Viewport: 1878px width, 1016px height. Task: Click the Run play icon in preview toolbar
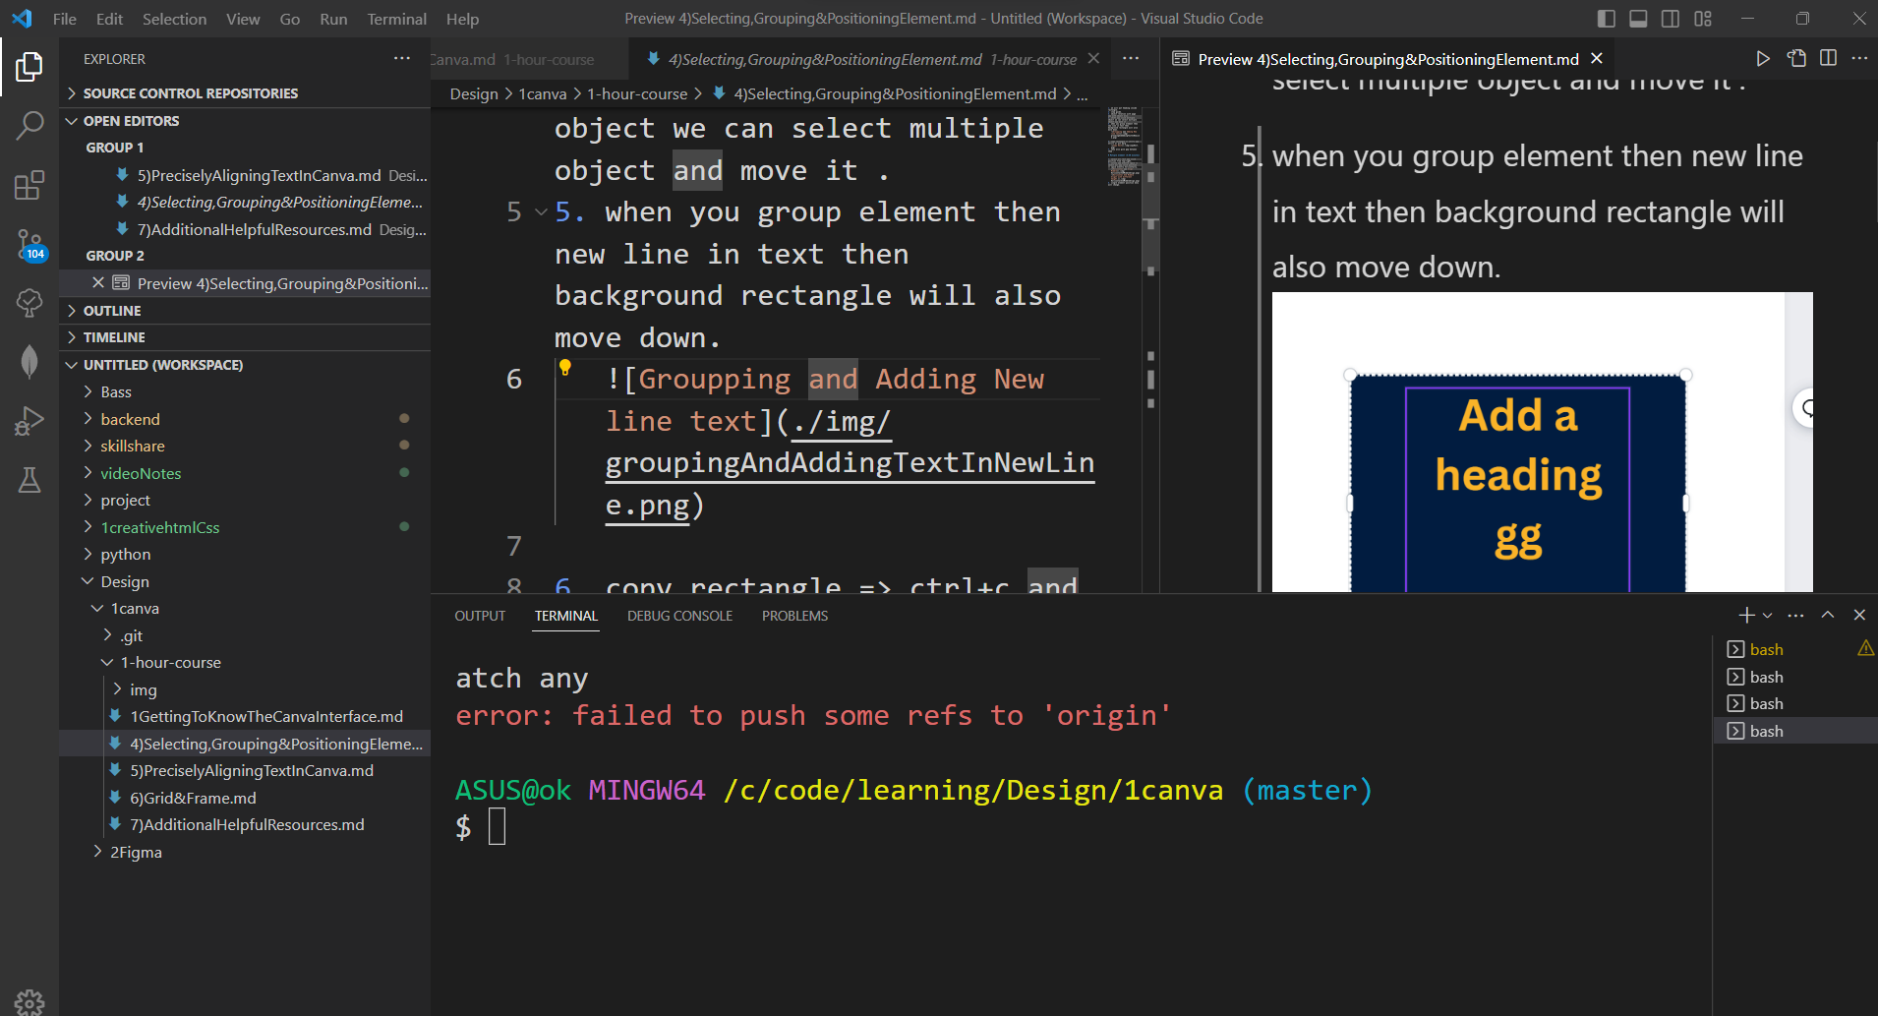1763,59
